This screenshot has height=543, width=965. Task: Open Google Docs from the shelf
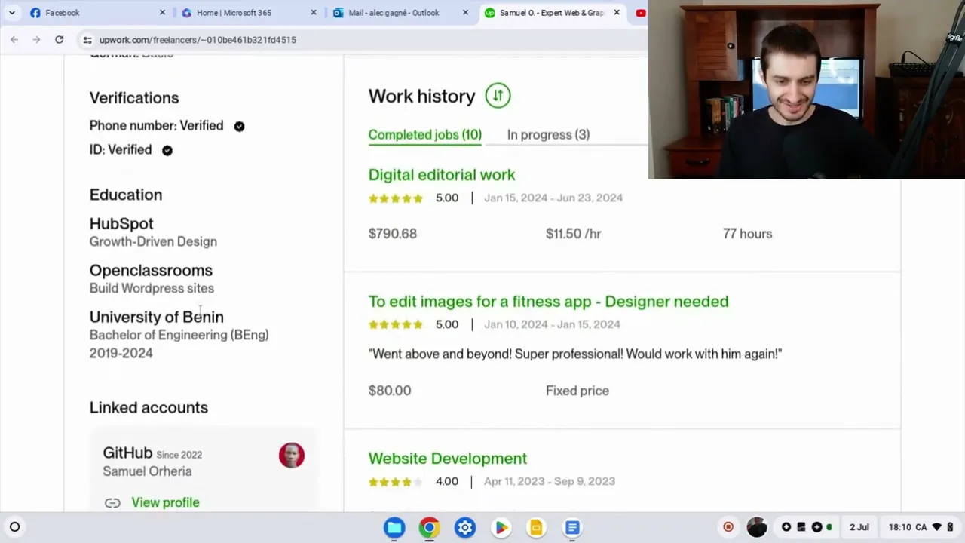[572, 528]
